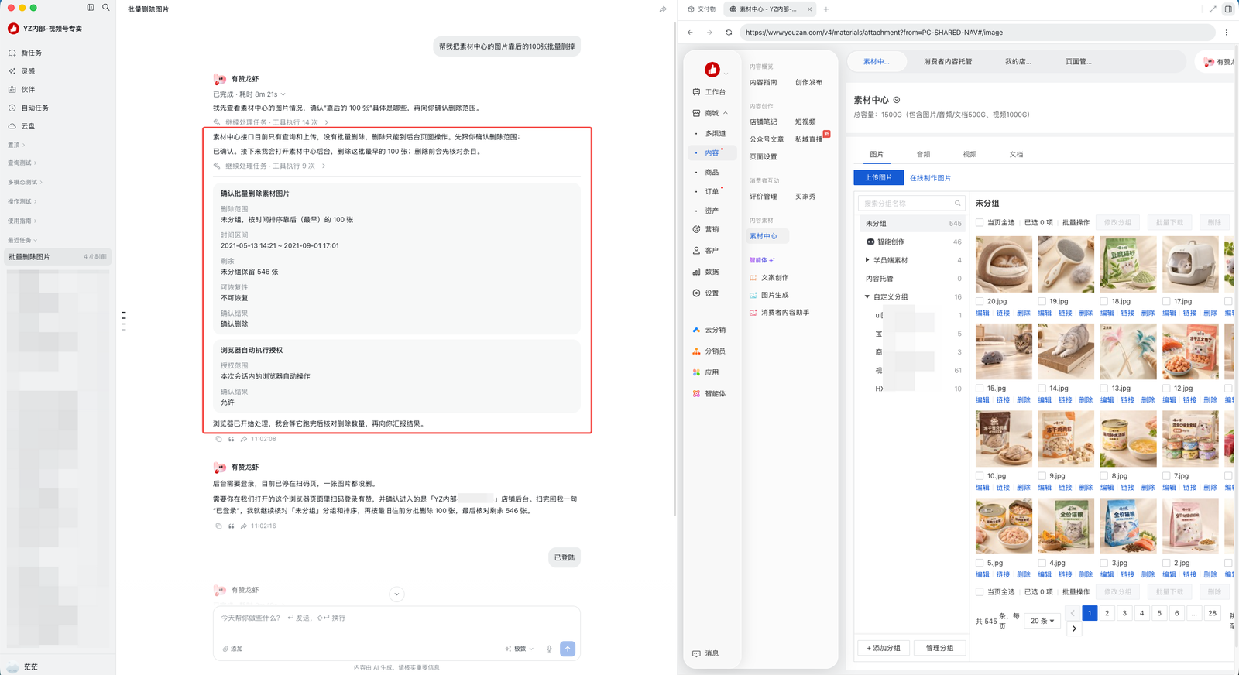Viewport: 1239px width, 675px height.
Task: Check the upper 当页全选 checkbox
Action: point(980,222)
